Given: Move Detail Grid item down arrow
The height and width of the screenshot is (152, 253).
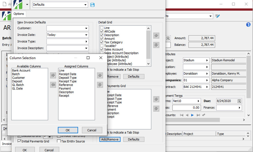Looking at the screenshot, I should (156, 45).
